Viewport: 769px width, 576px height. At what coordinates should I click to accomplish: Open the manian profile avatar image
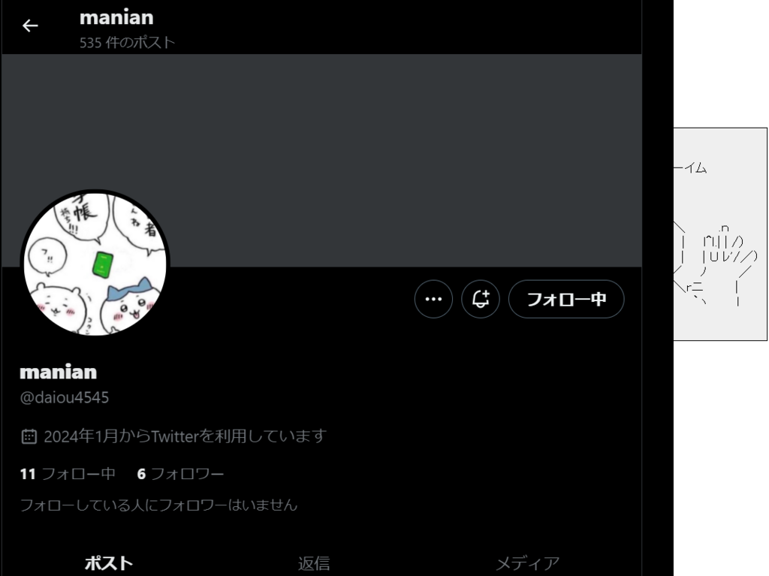tap(95, 264)
